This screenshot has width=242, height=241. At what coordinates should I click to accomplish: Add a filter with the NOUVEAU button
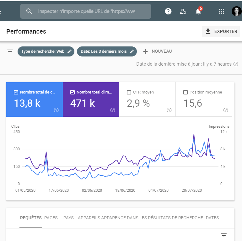click(158, 51)
